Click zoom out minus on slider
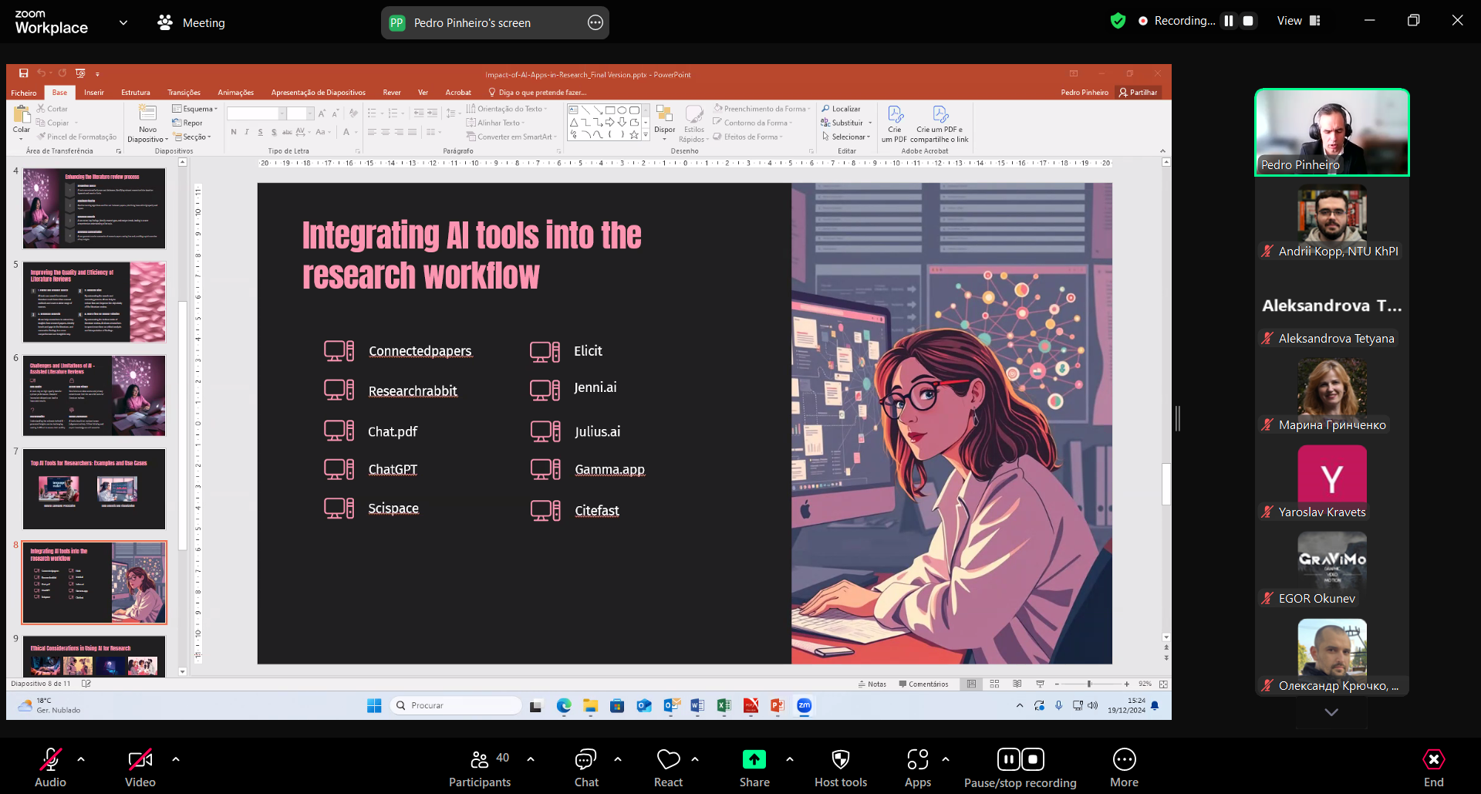1481x794 pixels. click(x=1058, y=684)
